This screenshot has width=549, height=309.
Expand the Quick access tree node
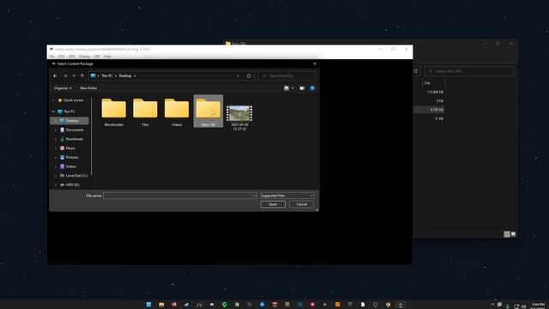(53, 100)
